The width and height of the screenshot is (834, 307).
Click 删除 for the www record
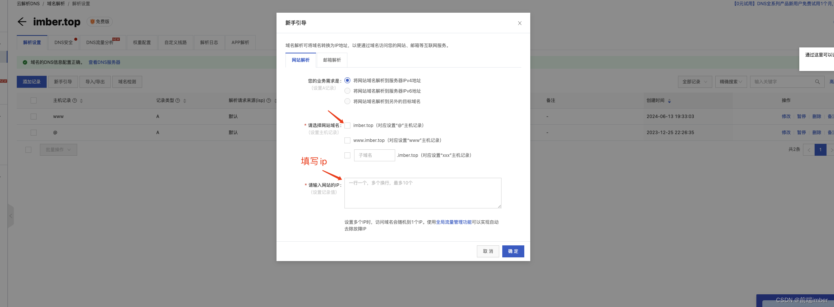pos(817,117)
